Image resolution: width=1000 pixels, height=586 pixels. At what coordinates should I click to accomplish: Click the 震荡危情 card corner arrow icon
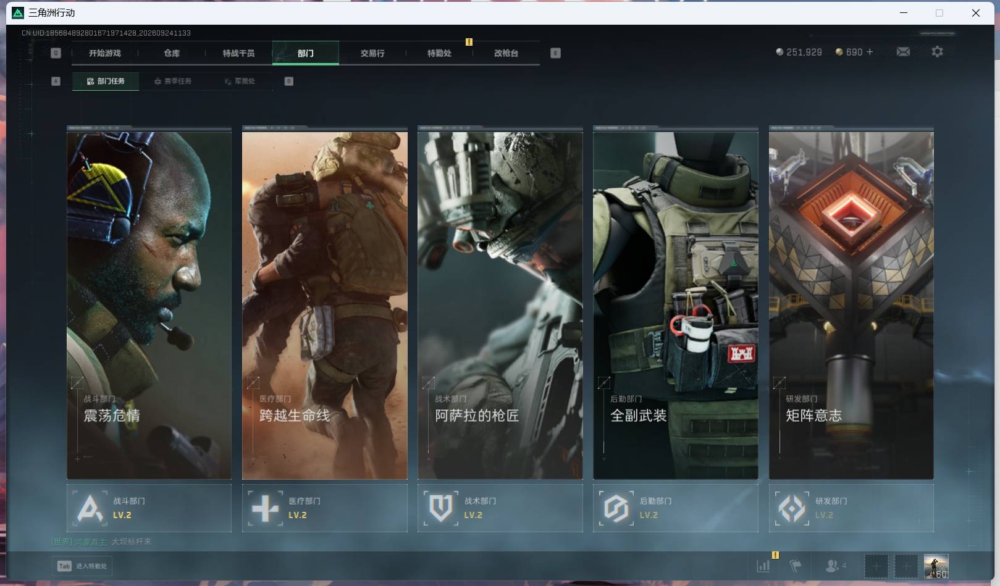tap(77, 383)
